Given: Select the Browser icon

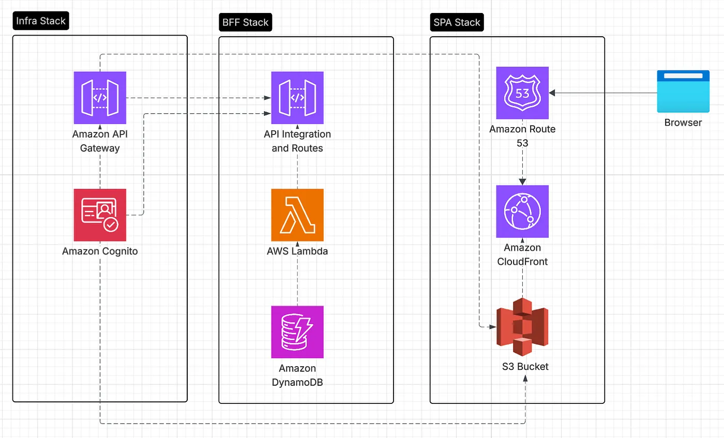Looking at the screenshot, I should coord(683,91).
